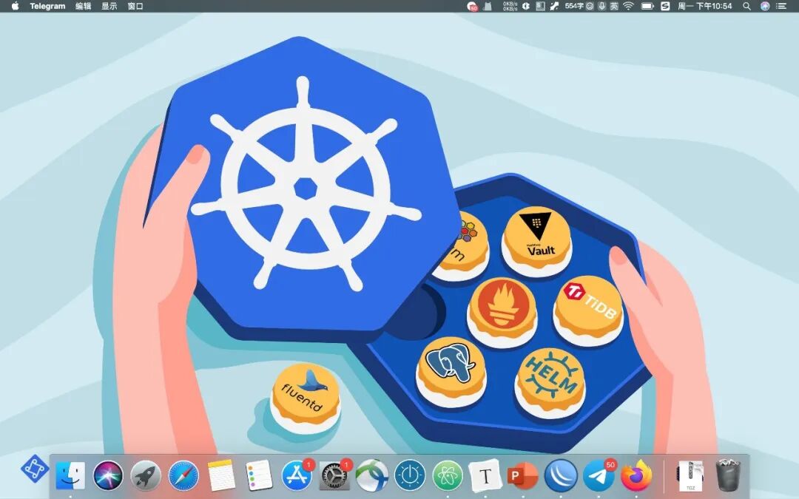Click the network speed KB/s indicator
The height and width of the screenshot is (499, 799).
pyautogui.click(x=510, y=6)
